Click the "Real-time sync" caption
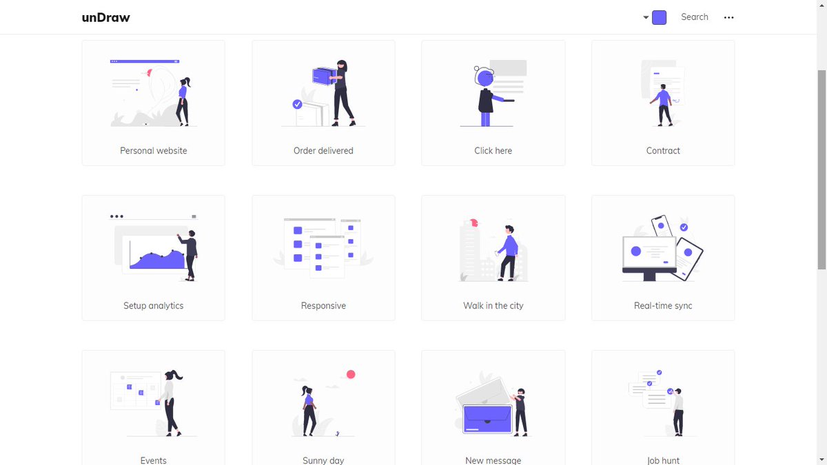 [x=663, y=306]
